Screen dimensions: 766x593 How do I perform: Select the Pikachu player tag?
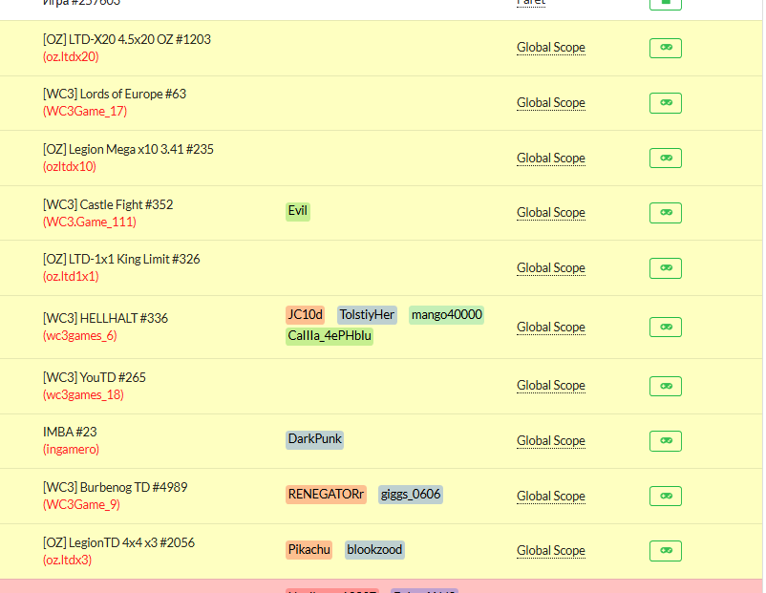click(x=309, y=549)
